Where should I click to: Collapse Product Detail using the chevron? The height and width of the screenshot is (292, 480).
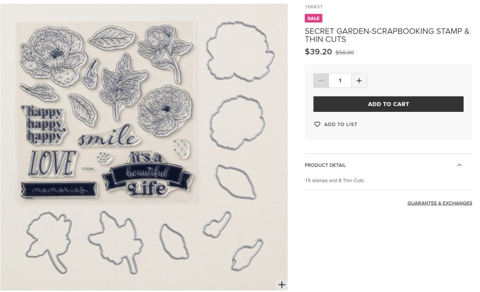pyautogui.click(x=459, y=165)
